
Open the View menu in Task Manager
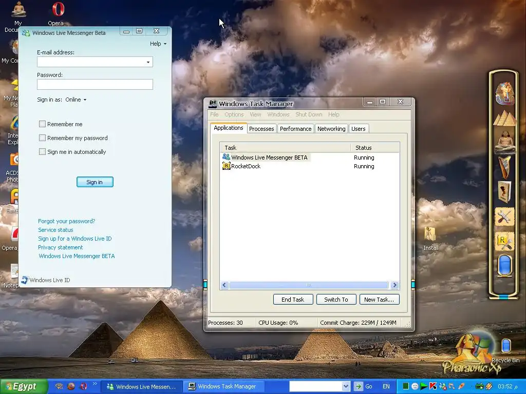click(255, 114)
